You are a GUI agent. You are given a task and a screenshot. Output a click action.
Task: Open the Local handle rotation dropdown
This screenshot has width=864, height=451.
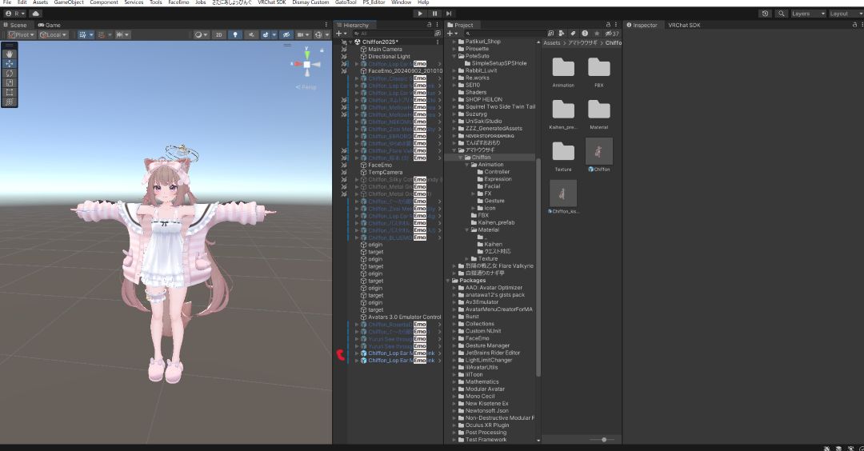click(x=53, y=34)
